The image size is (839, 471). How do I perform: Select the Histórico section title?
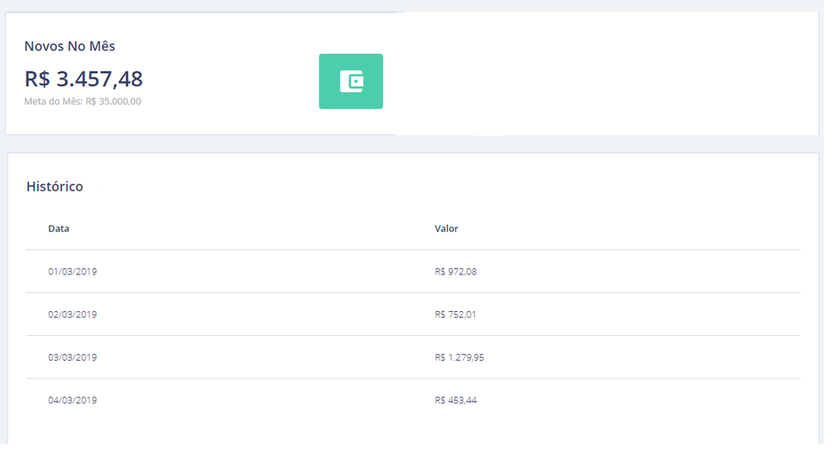pos(55,186)
